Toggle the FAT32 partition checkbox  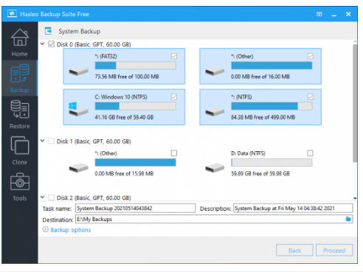pyautogui.click(x=174, y=56)
